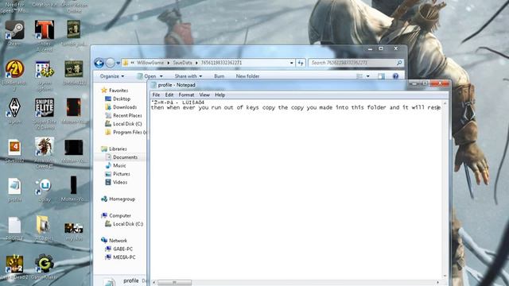Image resolution: width=509 pixels, height=286 pixels.
Task: Click the Explorer Forward arrow button
Action: [111, 63]
